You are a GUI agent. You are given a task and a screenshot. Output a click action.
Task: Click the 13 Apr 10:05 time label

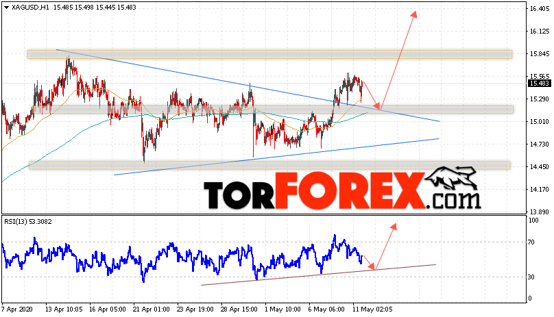tap(64, 309)
